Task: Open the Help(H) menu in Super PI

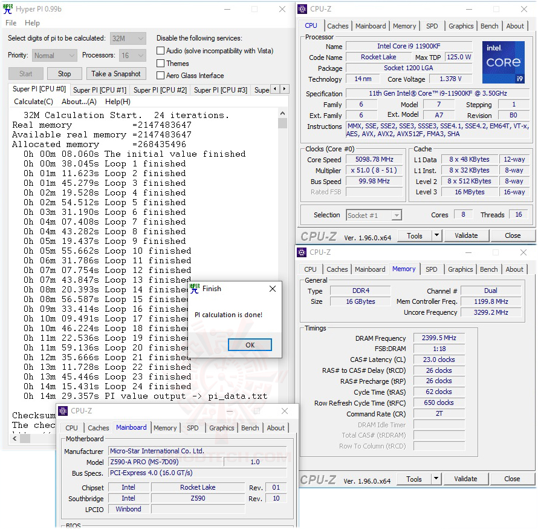Action: point(118,102)
